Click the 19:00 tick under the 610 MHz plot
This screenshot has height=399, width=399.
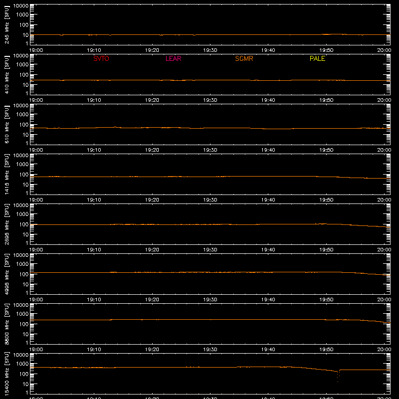(x=36, y=150)
